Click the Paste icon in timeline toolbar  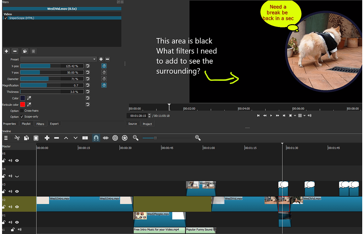coord(36,138)
